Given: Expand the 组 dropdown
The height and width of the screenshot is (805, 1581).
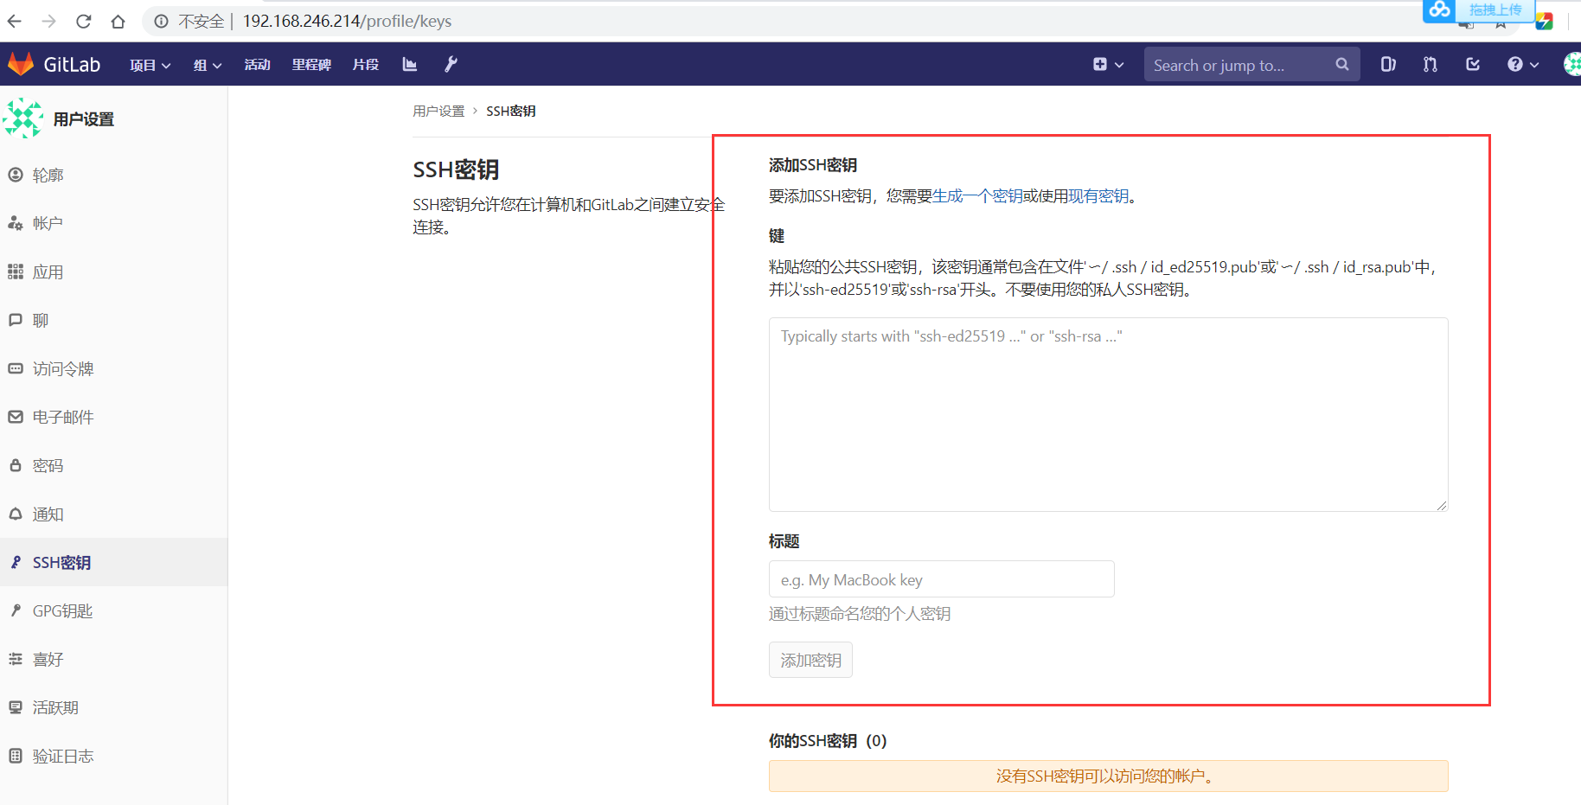Looking at the screenshot, I should (206, 65).
